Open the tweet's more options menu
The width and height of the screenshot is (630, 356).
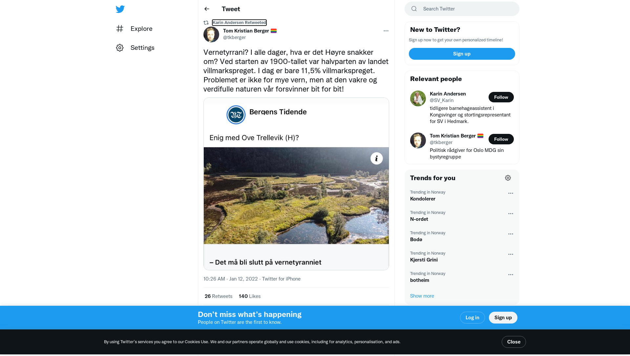[386, 31]
